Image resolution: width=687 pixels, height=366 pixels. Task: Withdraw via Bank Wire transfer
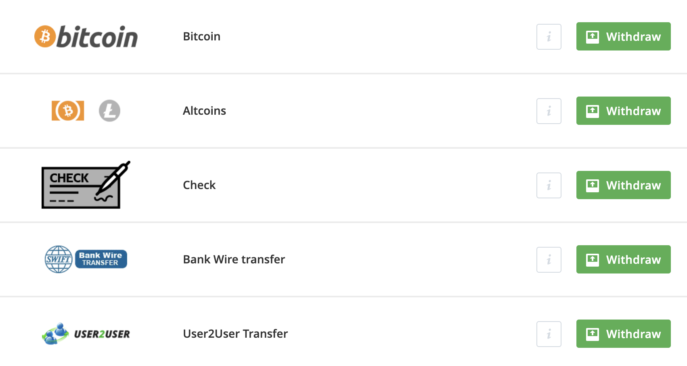tap(623, 259)
